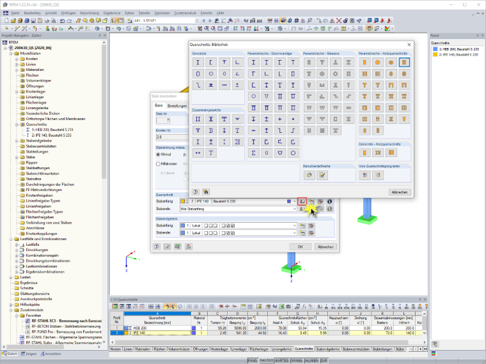The width and height of the screenshot is (486, 364).
Task: Open user-defined cross-section from file icon
Action: [309, 175]
